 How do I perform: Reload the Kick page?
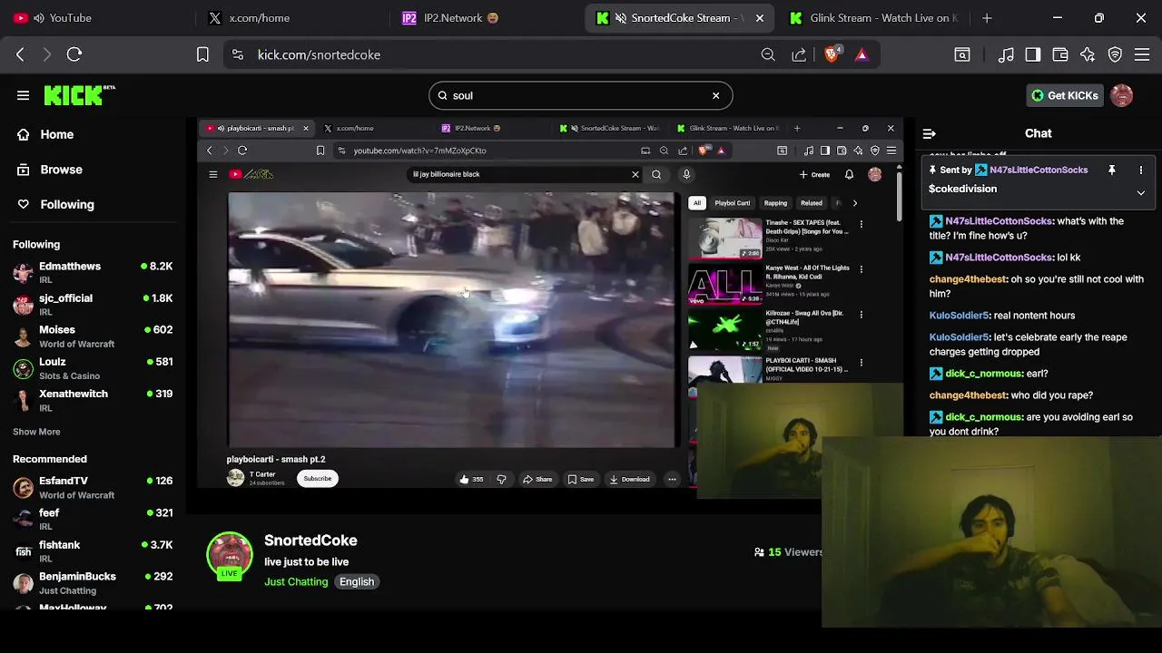pos(74,54)
